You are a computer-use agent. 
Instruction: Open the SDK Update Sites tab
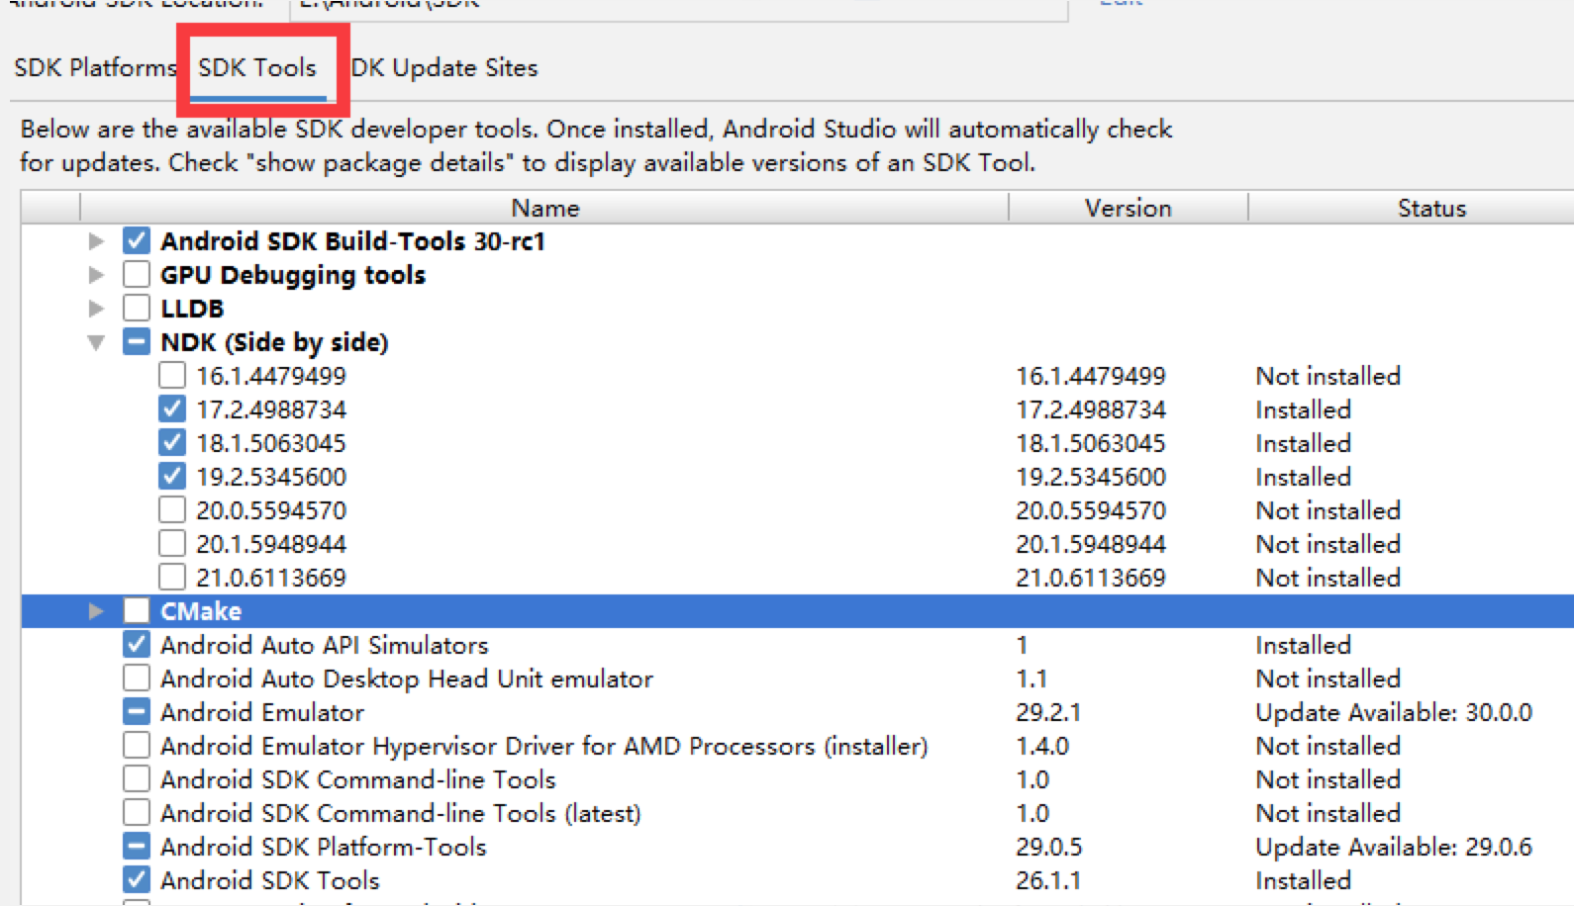tap(444, 67)
